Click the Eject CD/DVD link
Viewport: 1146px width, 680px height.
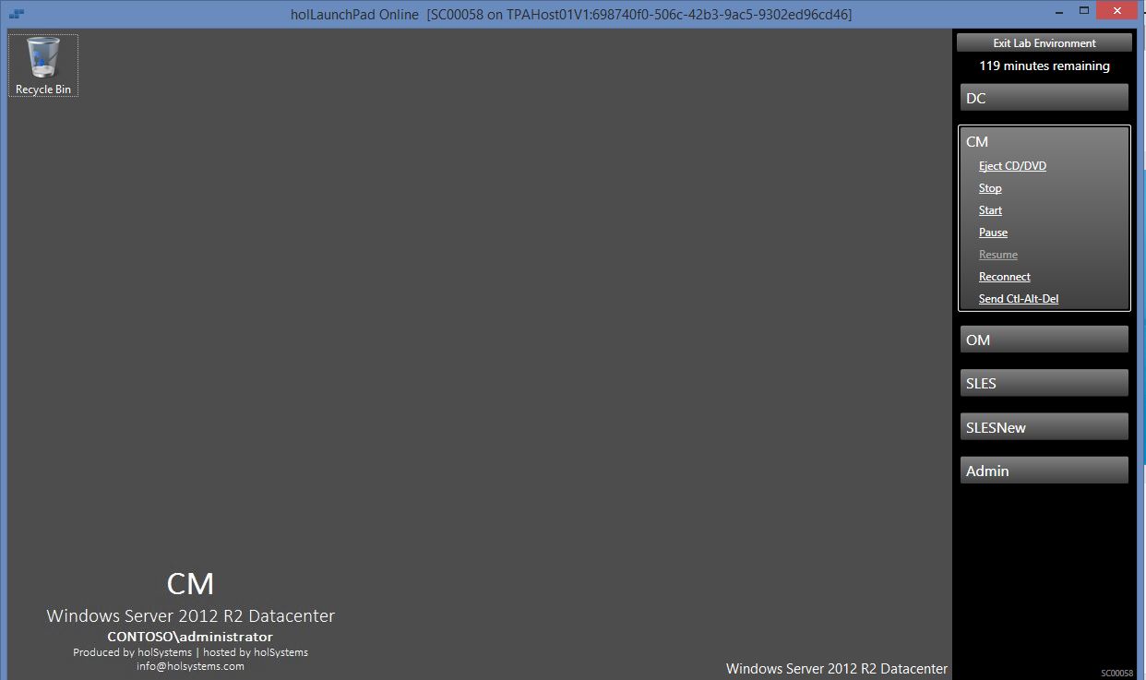coord(1012,166)
